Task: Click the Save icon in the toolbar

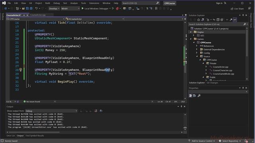Action: [x=27, y=8]
